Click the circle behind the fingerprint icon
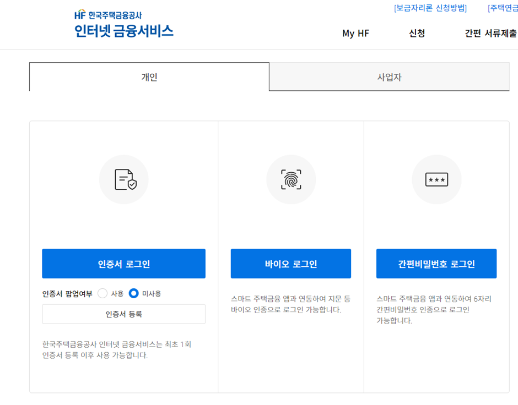This screenshot has height=405, width=518. pyautogui.click(x=291, y=179)
